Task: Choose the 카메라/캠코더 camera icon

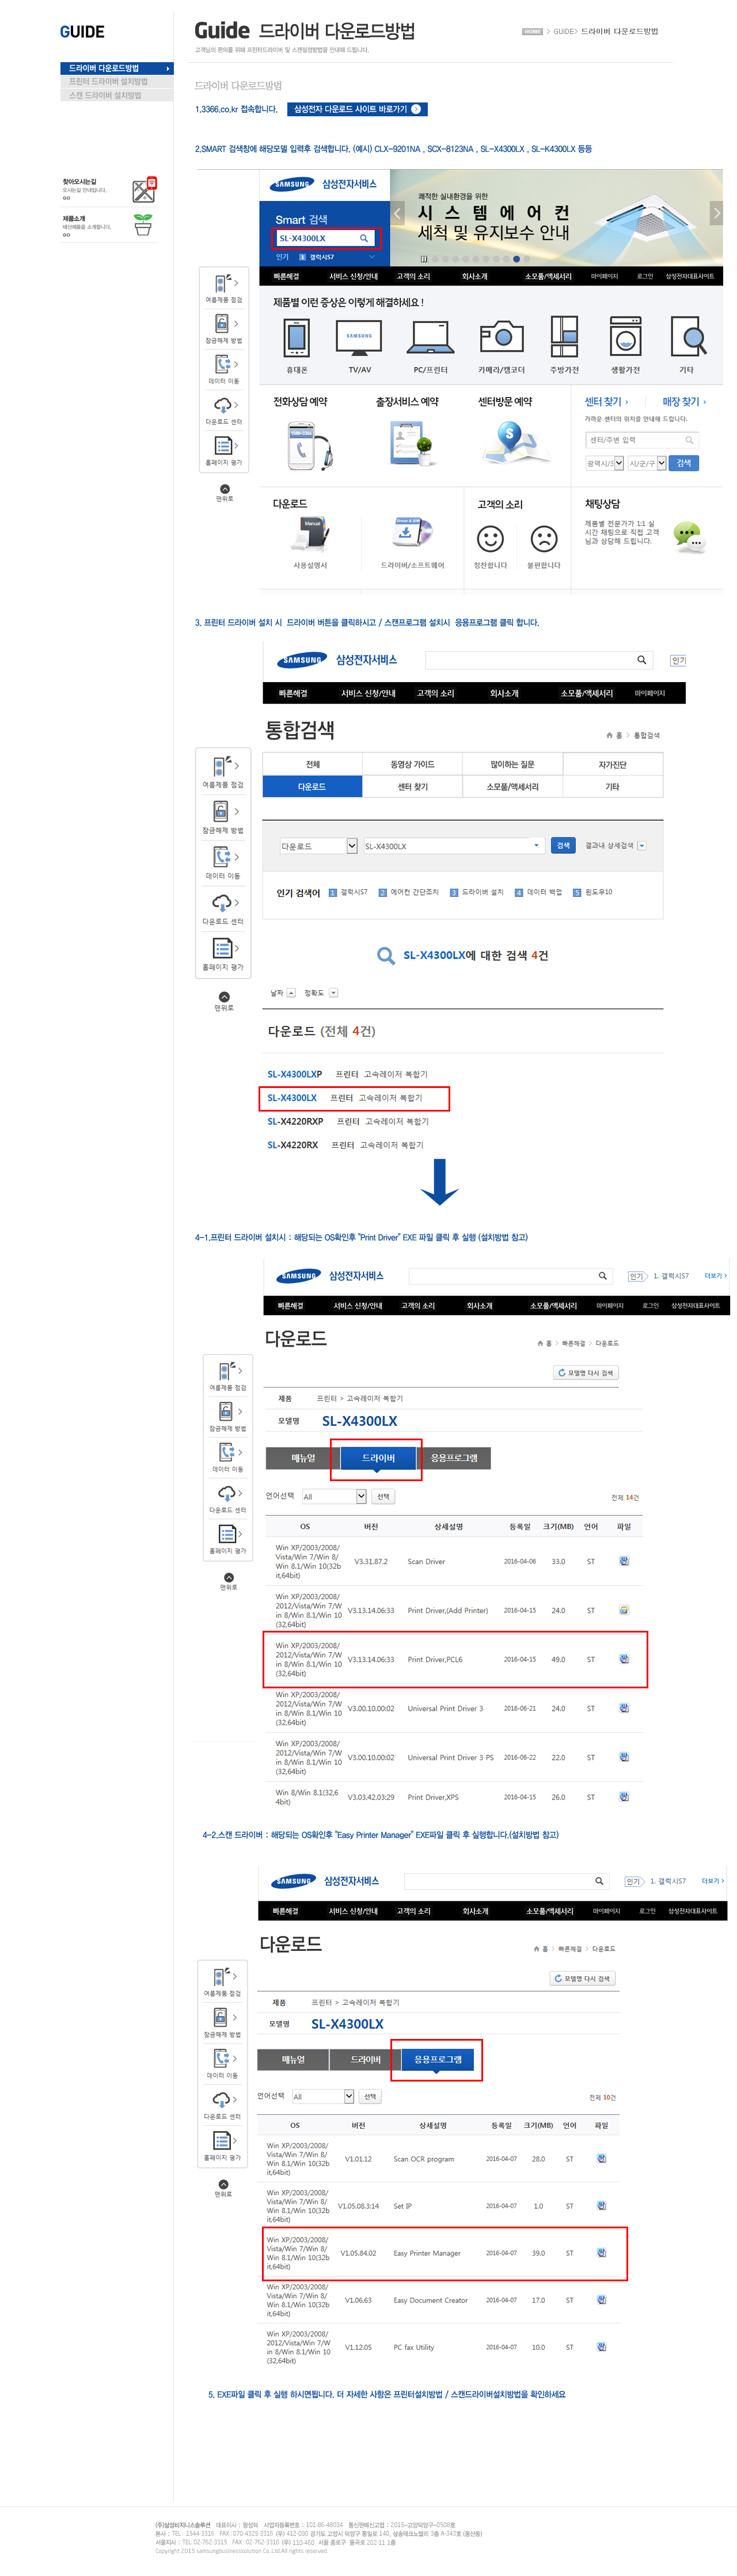Action: pos(501,337)
